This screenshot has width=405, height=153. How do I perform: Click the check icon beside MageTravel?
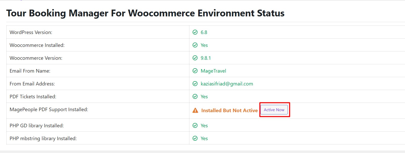[195, 71]
